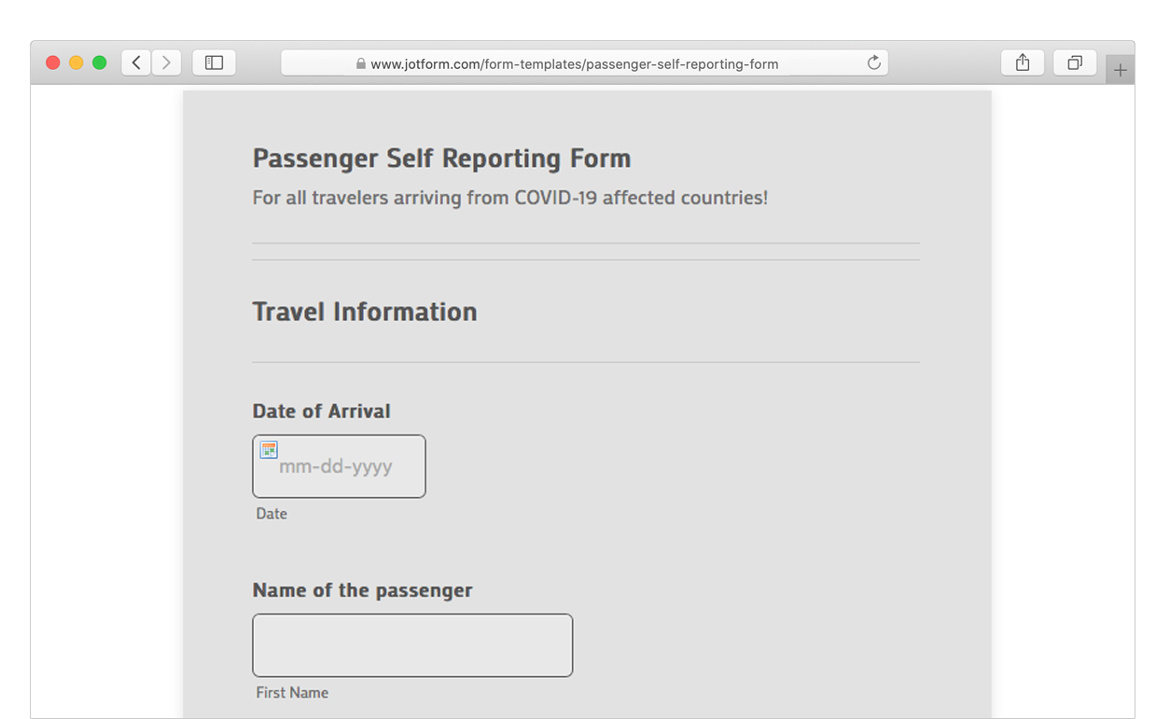This screenshot has width=1156, height=719.
Task: Focus the First Name text box
Action: click(x=412, y=645)
